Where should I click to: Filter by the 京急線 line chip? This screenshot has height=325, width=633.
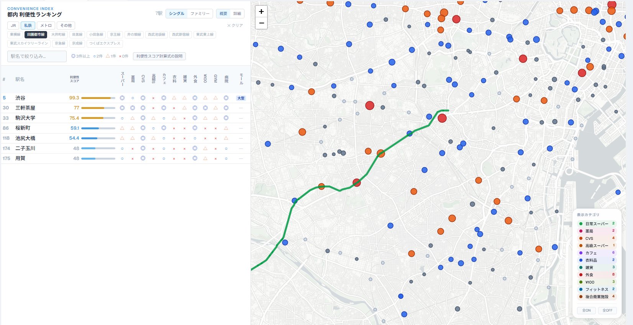[60, 43]
